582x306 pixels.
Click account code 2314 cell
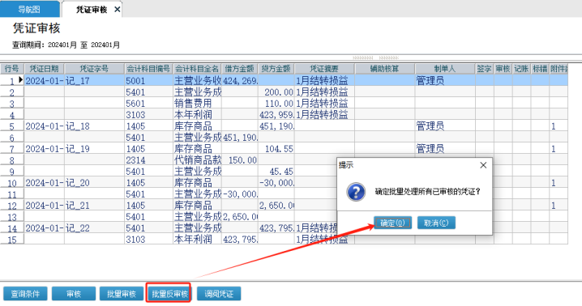pyautogui.click(x=148, y=160)
